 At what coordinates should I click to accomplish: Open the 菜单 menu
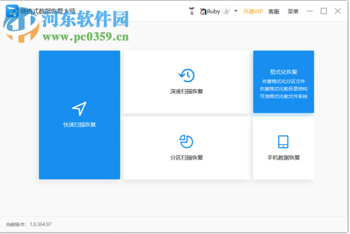point(293,12)
